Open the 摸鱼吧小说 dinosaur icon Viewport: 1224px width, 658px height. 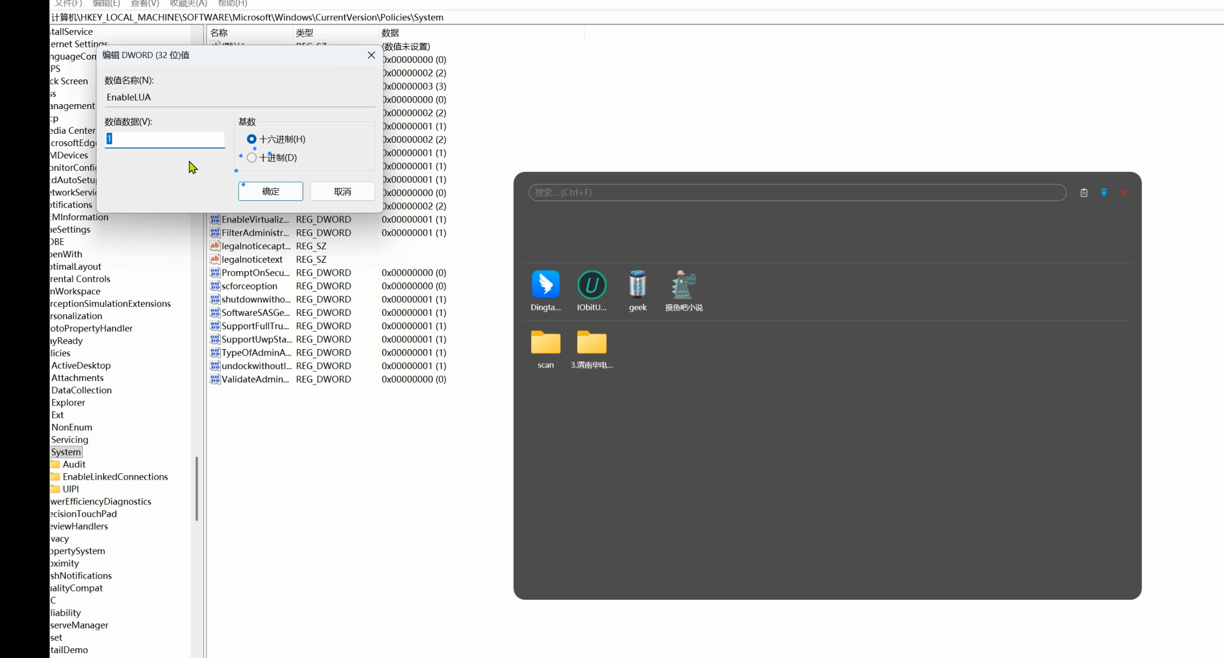click(x=683, y=285)
